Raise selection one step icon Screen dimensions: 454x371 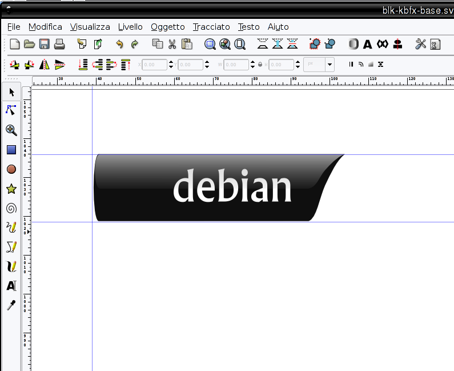coord(111,65)
